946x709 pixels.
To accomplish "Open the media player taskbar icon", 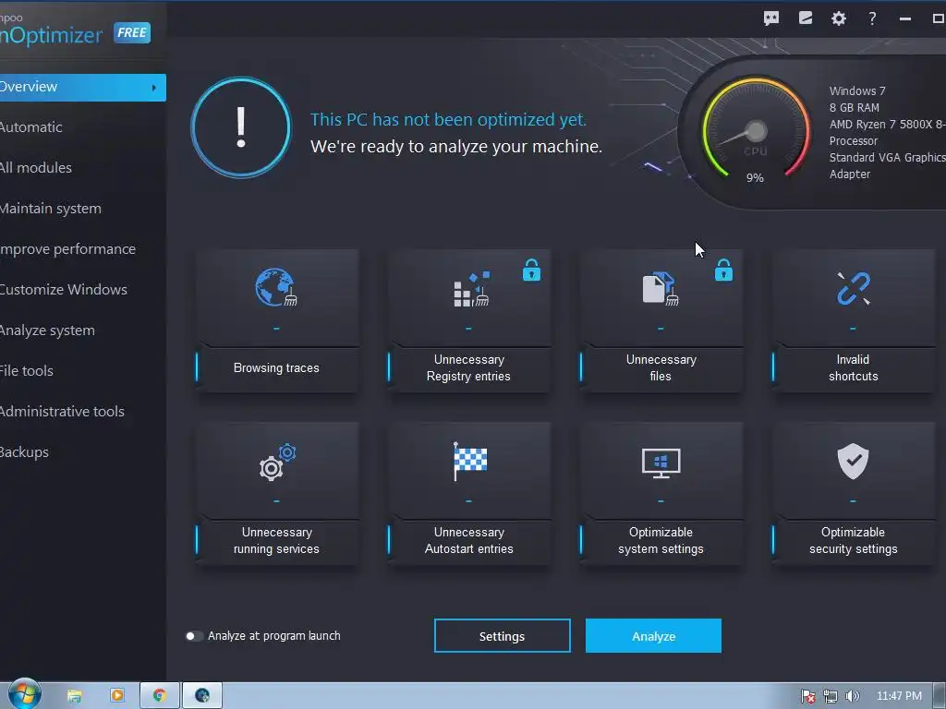I will 117,695.
